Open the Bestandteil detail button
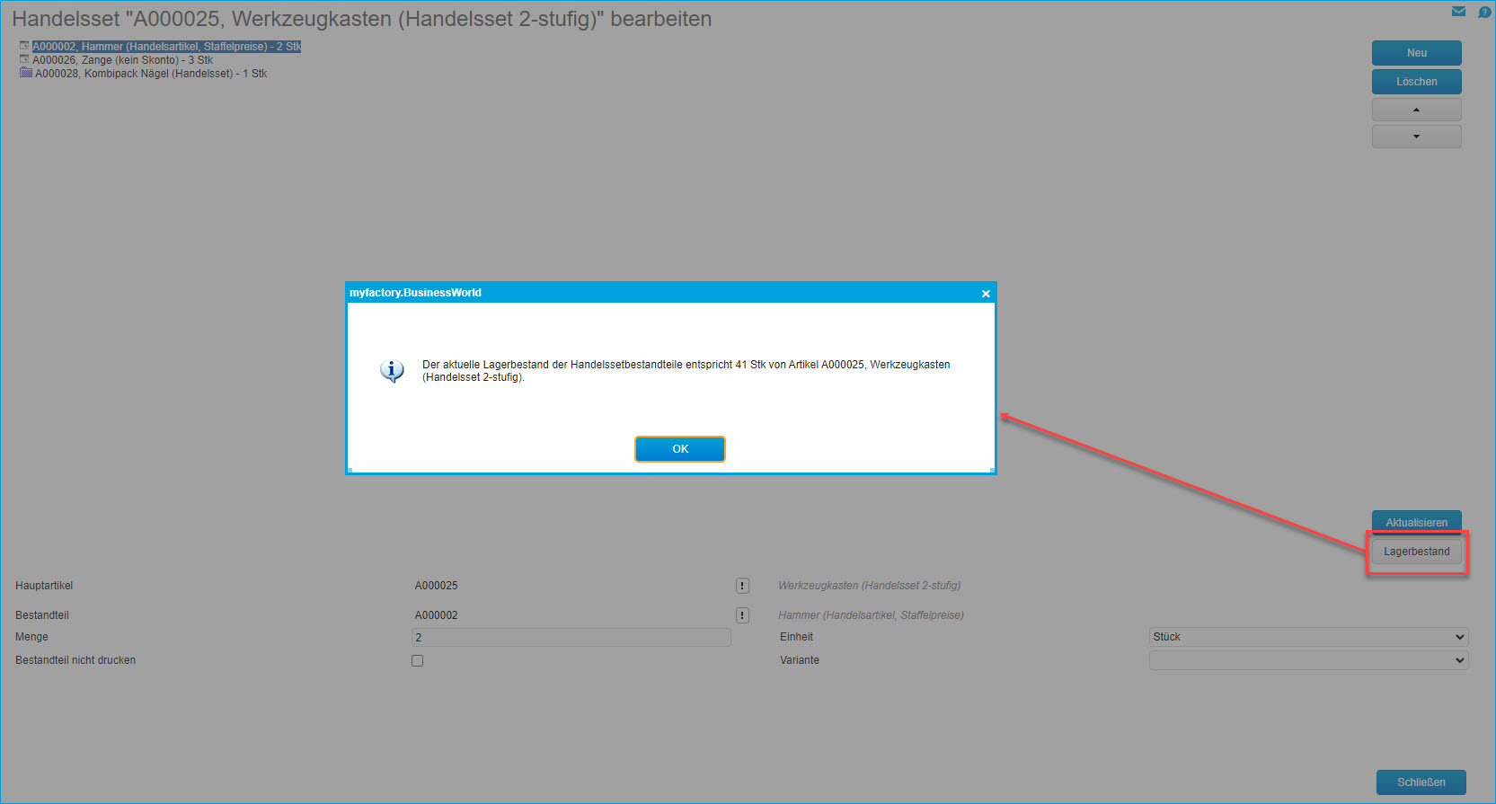1496x804 pixels. 742,615
